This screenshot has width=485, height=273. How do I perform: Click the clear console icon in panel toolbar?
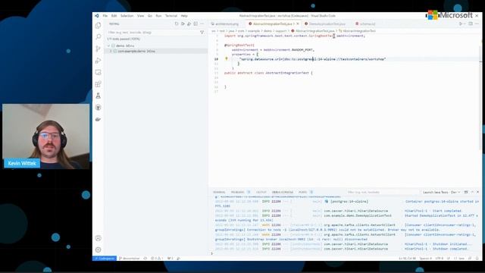click(x=466, y=192)
